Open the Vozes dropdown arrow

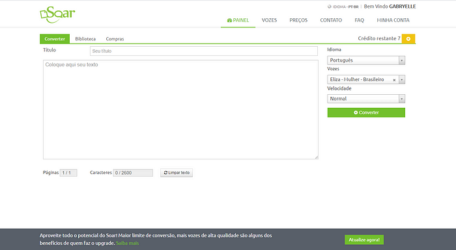(x=402, y=79)
